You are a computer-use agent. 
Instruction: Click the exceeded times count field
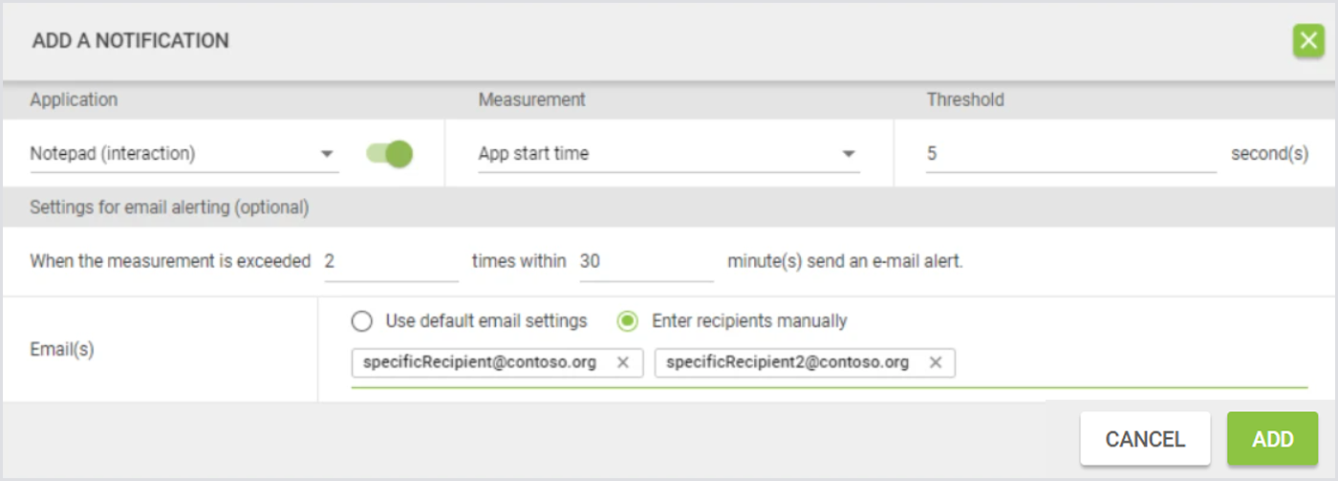click(390, 261)
